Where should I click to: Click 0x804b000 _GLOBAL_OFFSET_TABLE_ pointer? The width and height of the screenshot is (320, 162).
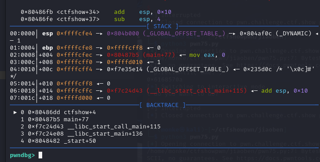tap(166, 34)
